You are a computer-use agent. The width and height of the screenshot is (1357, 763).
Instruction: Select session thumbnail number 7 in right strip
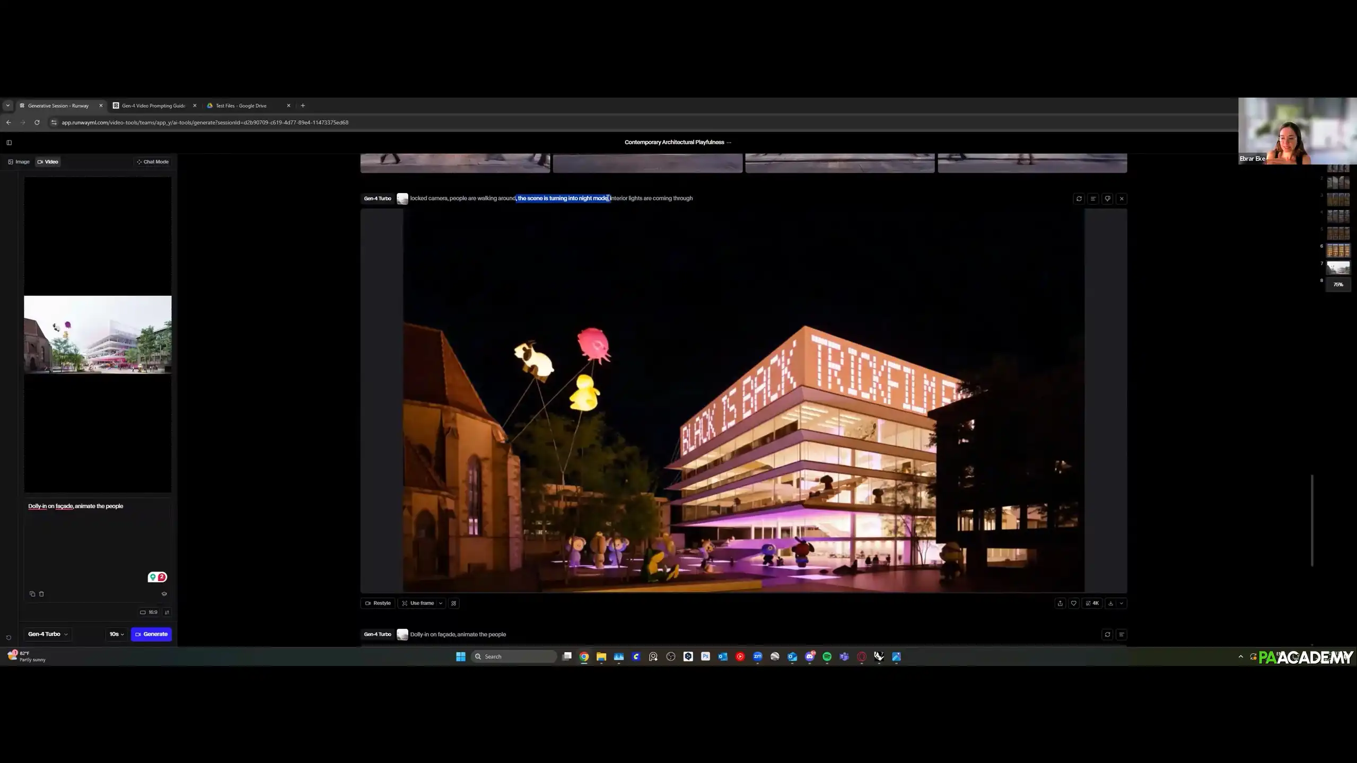pos(1338,268)
